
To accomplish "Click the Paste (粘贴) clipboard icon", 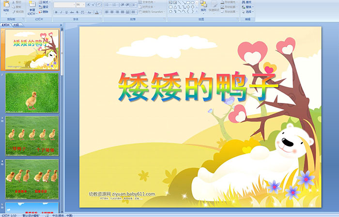I will [6, 4].
